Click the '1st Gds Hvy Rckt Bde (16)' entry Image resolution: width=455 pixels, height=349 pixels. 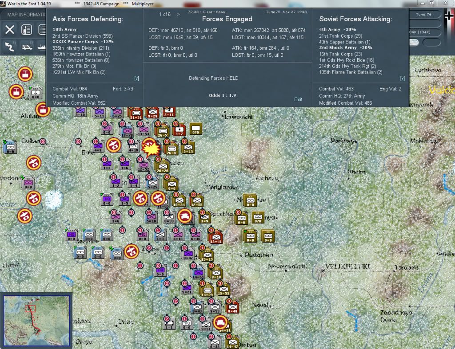(x=347, y=60)
